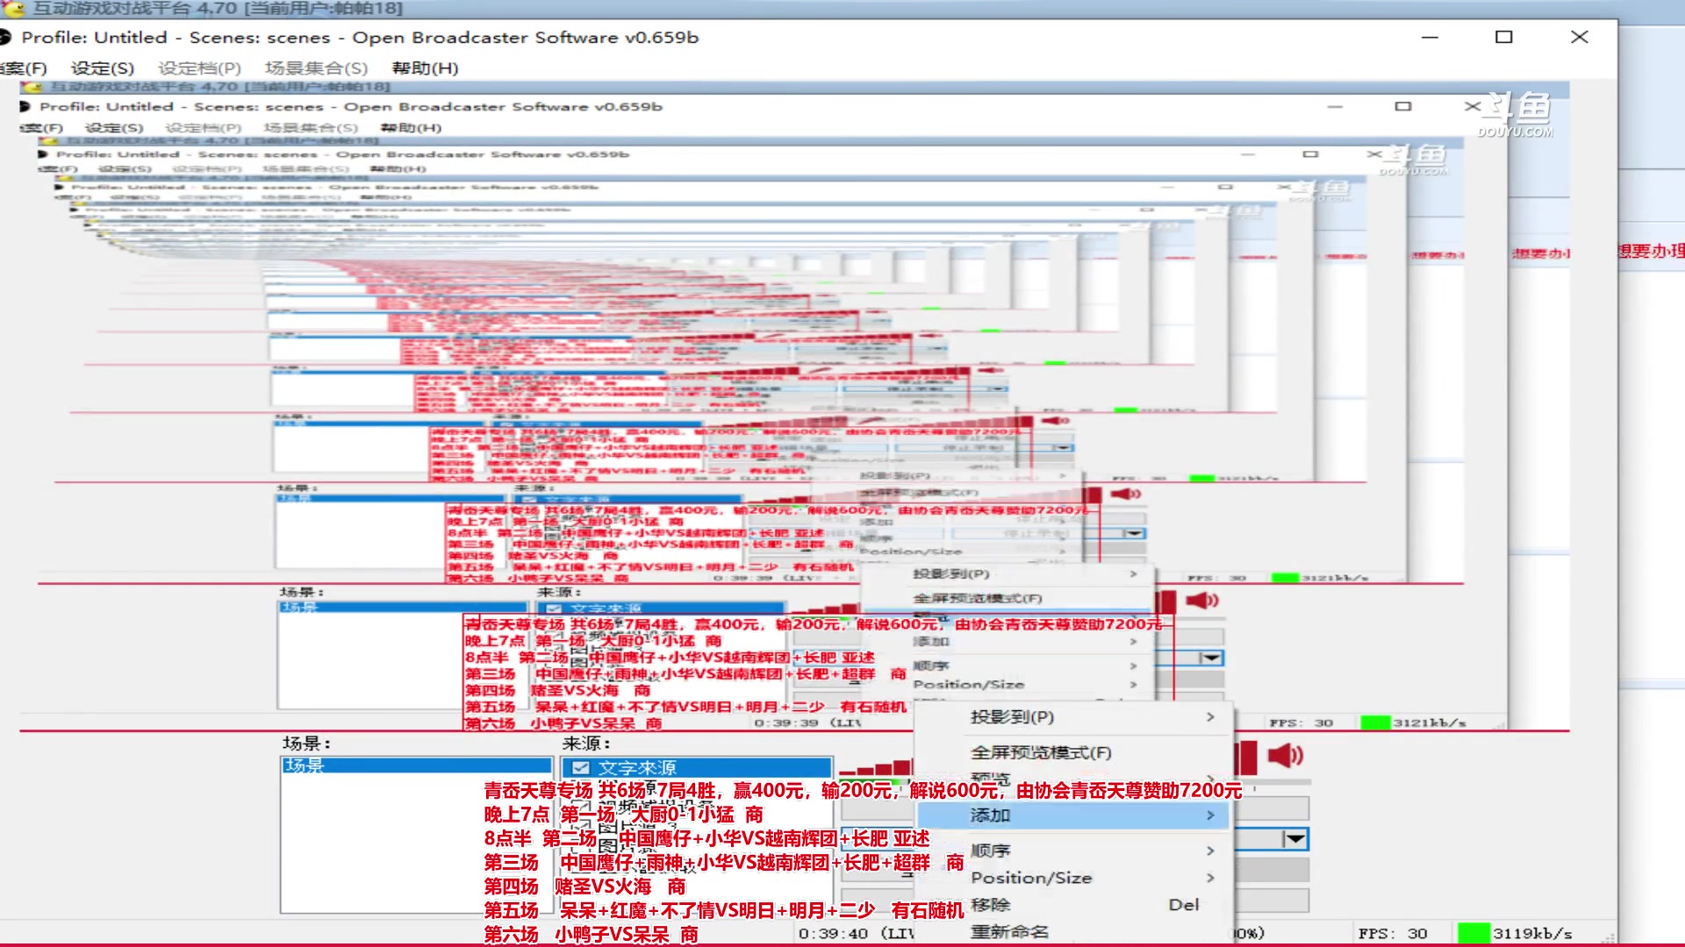Click the 场景: panel label
Viewport: 1685px width, 947px height.
click(306, 744)
